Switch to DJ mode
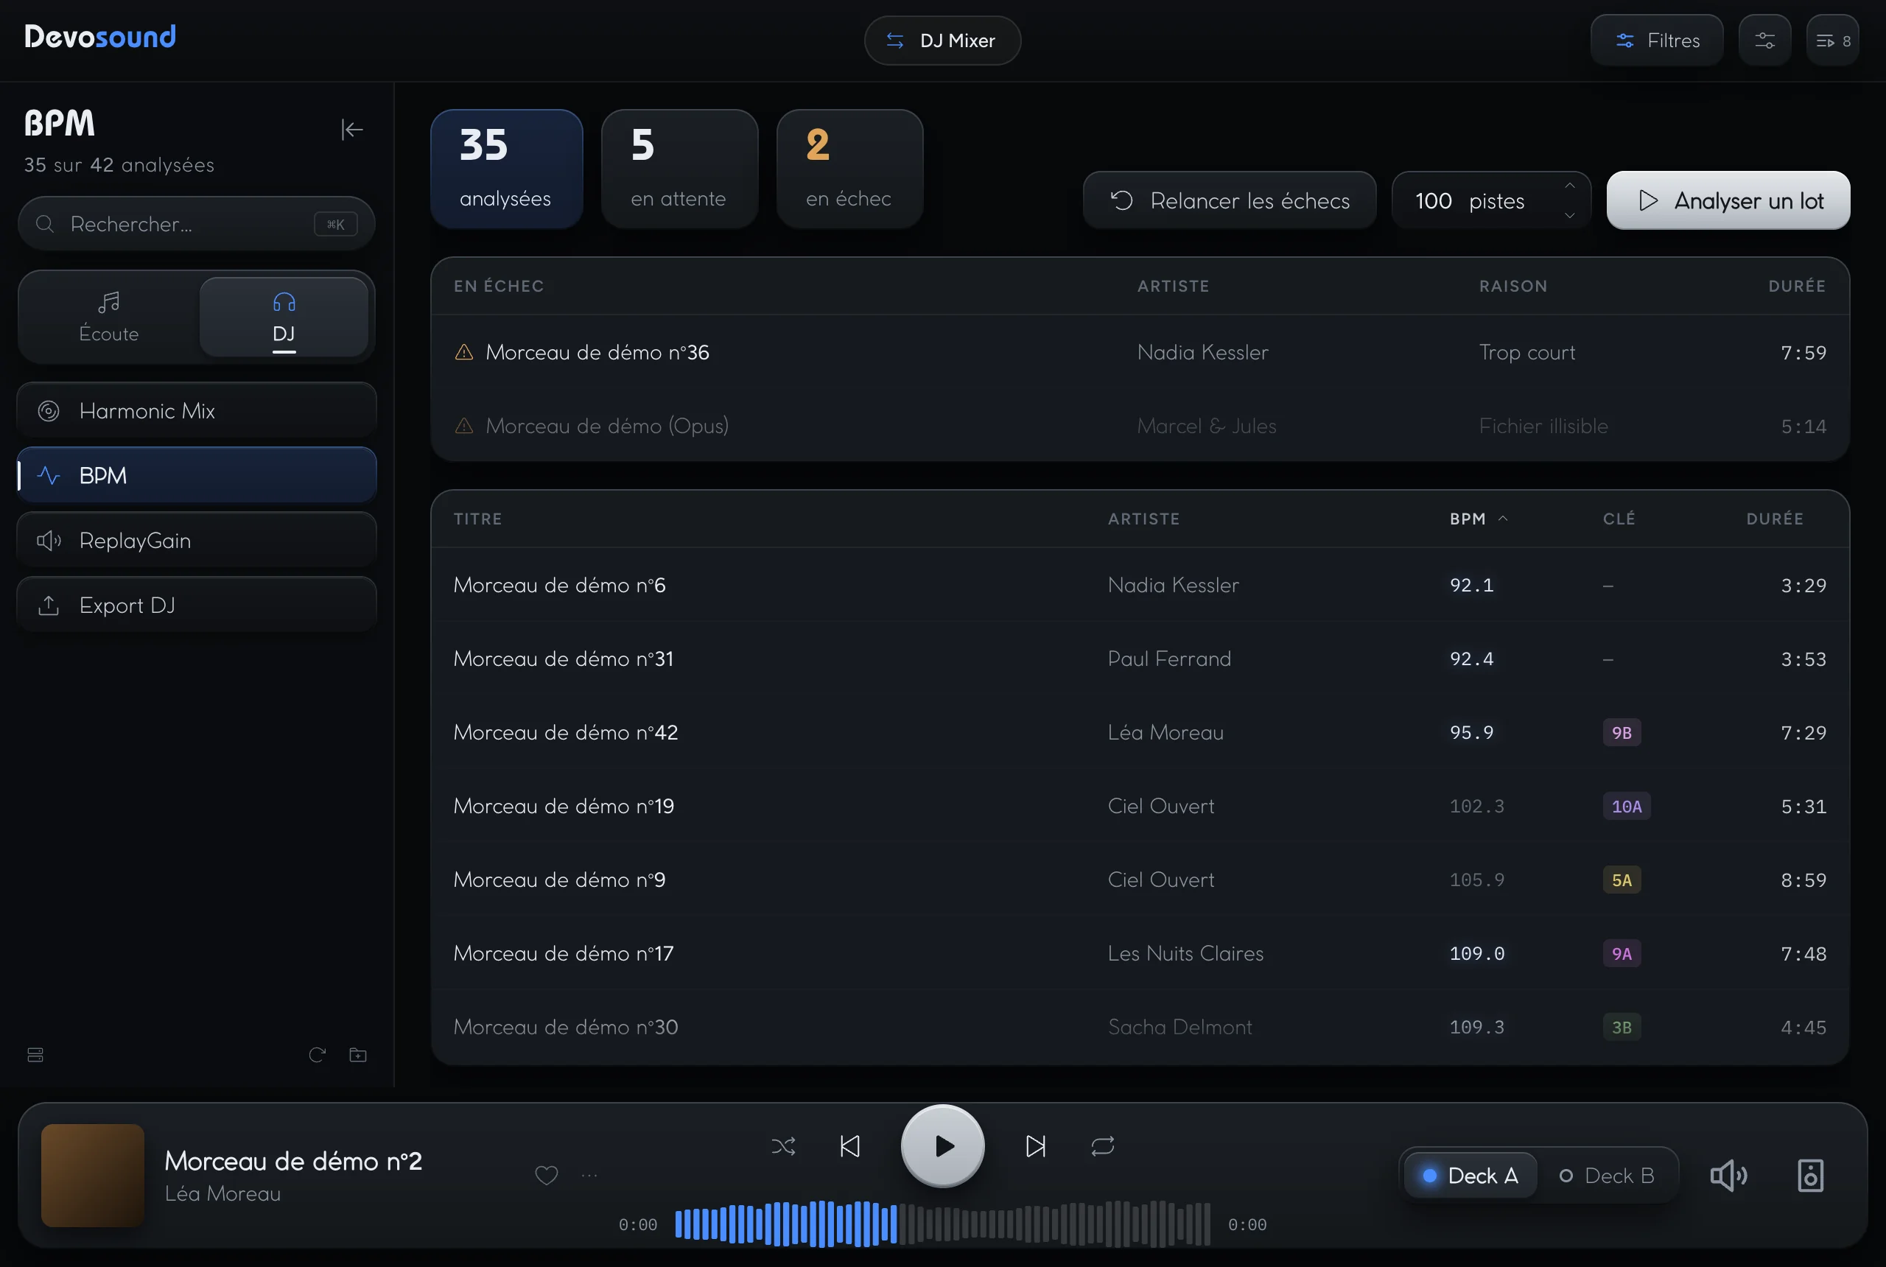1886x1267 pixels. (x=284, y=317)
